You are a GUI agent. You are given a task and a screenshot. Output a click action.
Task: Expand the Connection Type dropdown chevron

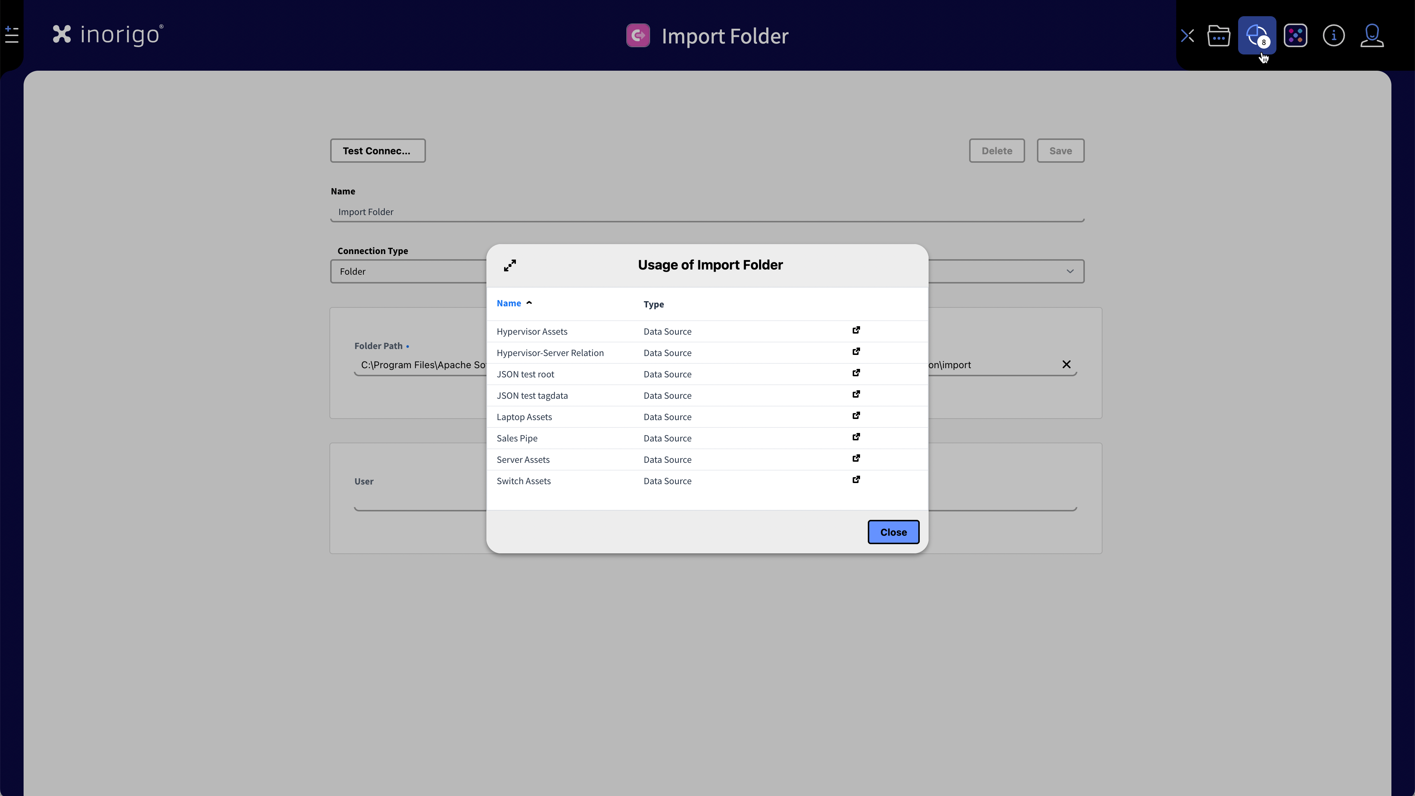coord(1069,272)
